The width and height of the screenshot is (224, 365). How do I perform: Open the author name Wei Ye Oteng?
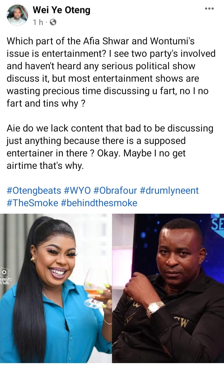coord(62,10)
